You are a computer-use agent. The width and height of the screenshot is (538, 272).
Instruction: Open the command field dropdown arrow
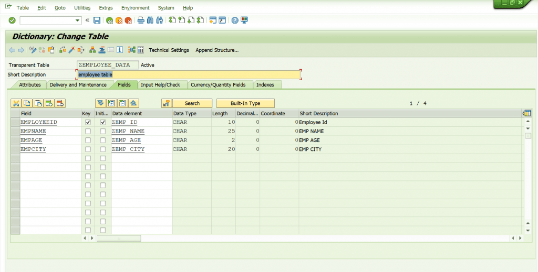tap(77, 20)
